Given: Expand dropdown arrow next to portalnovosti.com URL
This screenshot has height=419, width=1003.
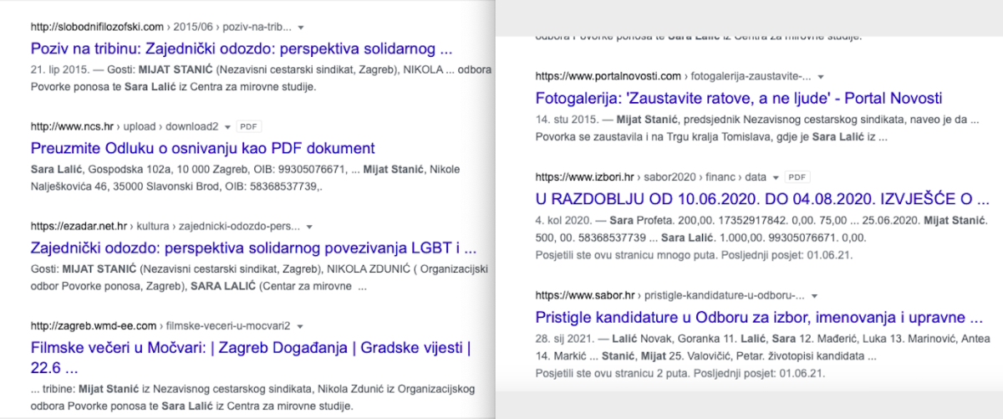Looking at the screenshot, I should 820,77.
